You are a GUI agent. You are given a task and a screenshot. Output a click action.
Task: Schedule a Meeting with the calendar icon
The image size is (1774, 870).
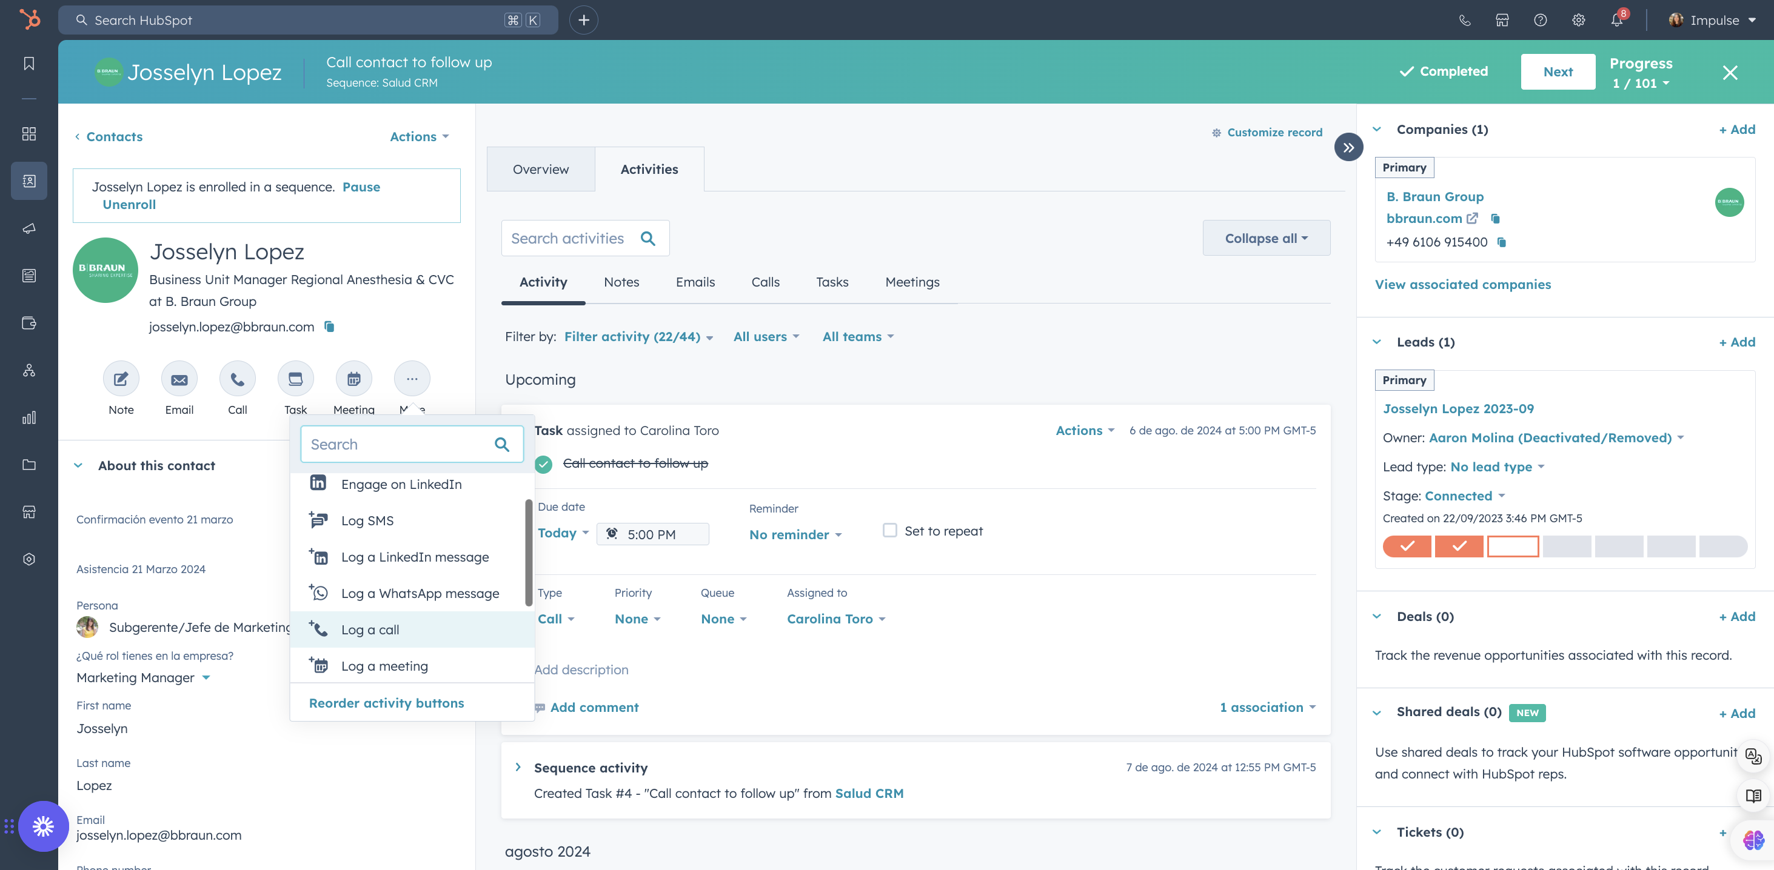tap(354, 379)
